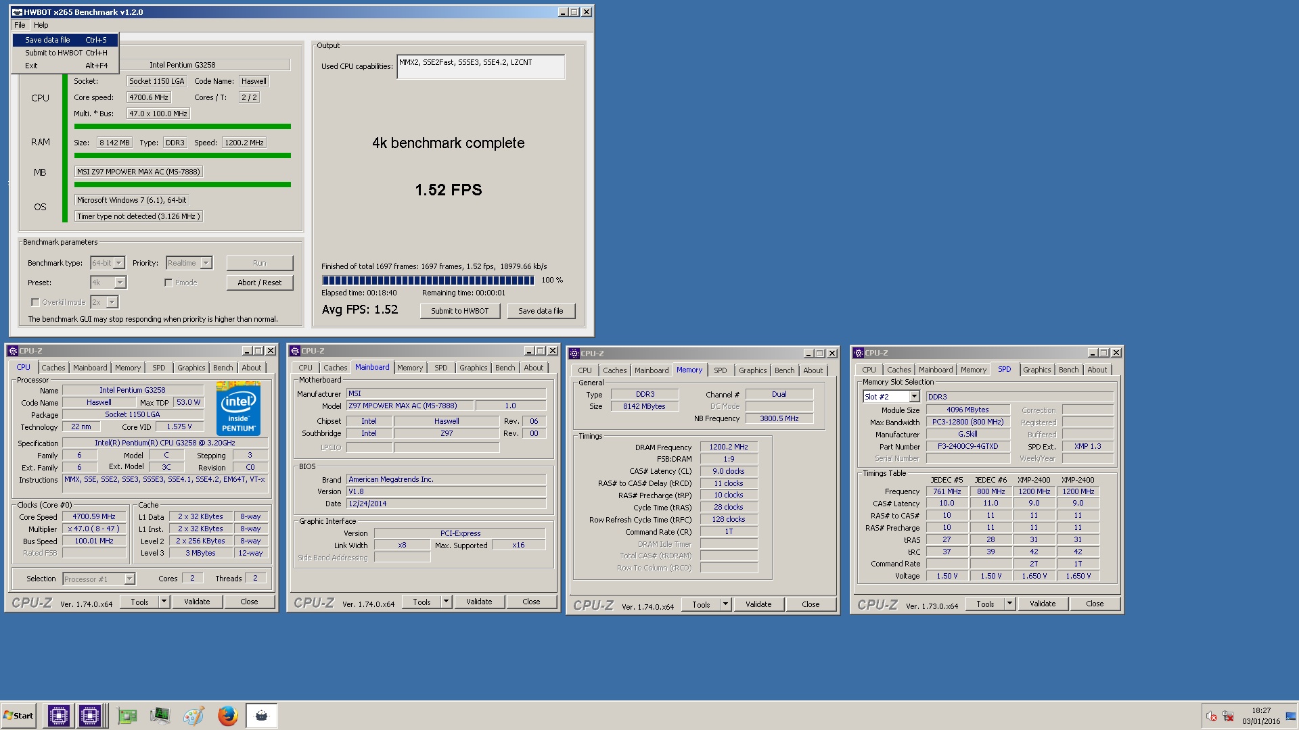Open the Overkill 2x multiplier dropdown
1299x730 pixels.
(x=112, y=302)
